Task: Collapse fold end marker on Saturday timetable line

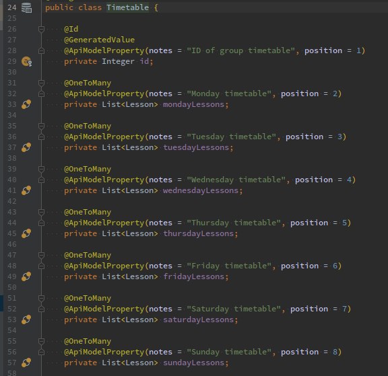Action: (x=41, y=309)
